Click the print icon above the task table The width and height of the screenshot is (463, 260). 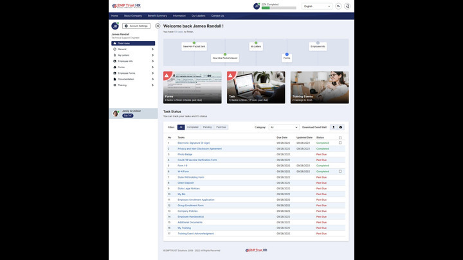click(x=341, y=127)
